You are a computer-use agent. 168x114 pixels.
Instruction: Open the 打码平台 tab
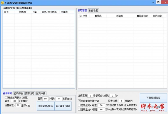(19, 94)
